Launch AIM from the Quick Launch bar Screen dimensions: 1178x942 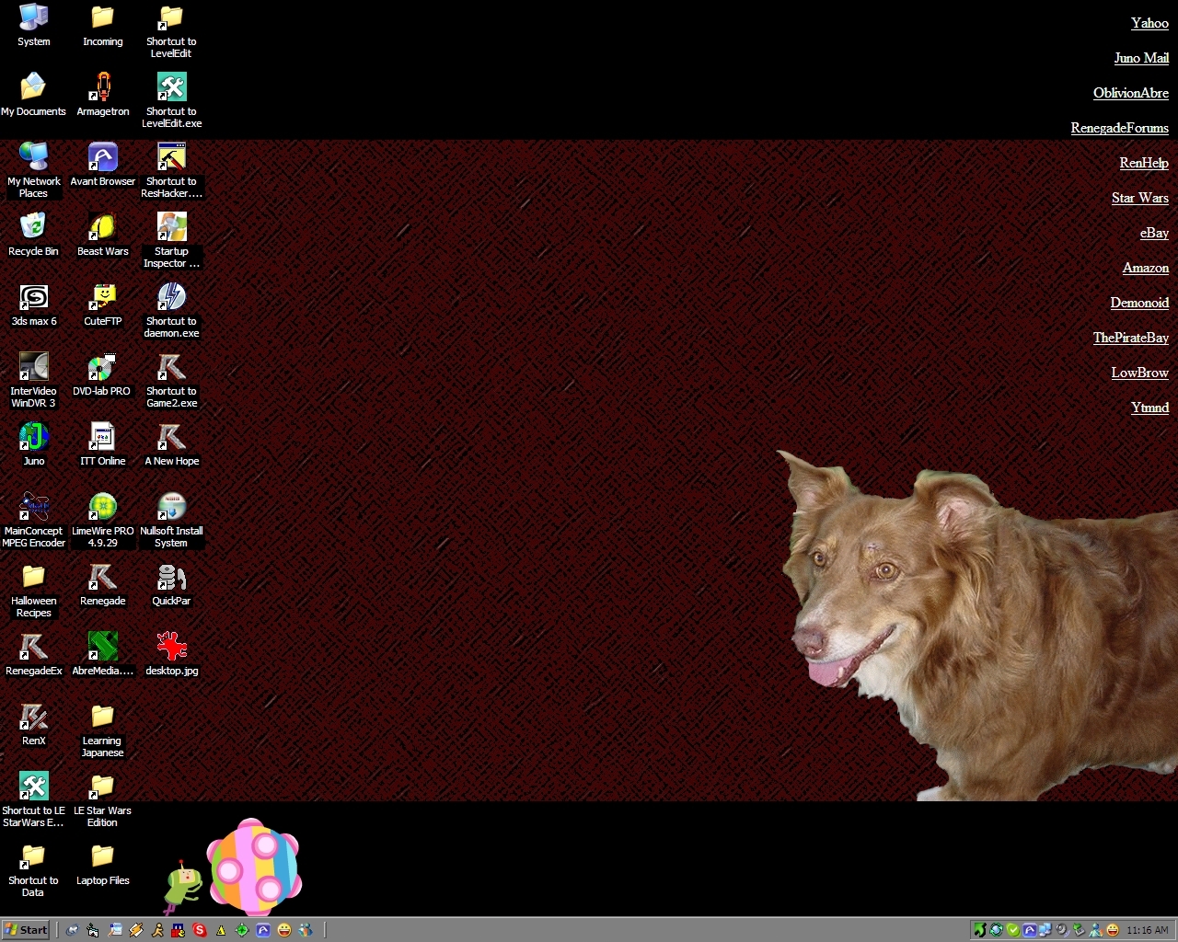click(157, 930)
